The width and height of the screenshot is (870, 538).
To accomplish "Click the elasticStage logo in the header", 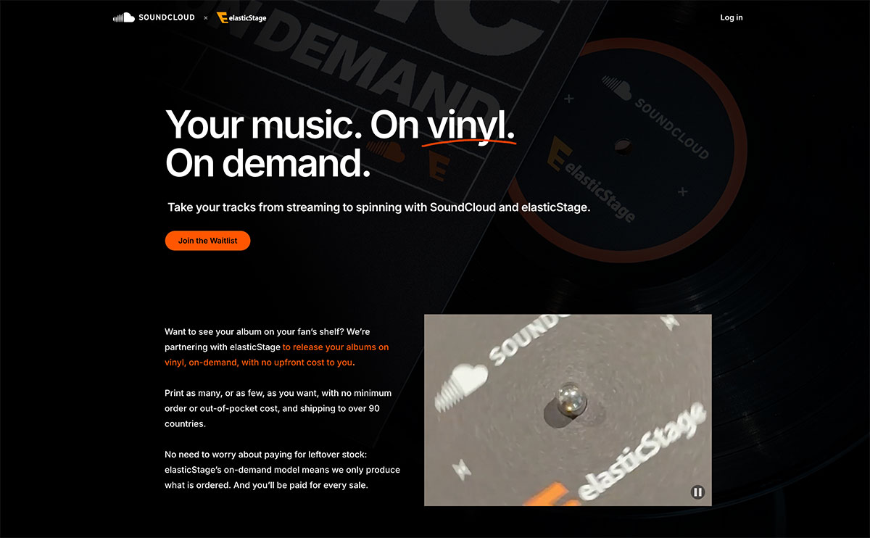I will pyautogui.click(x=241, y=17).
